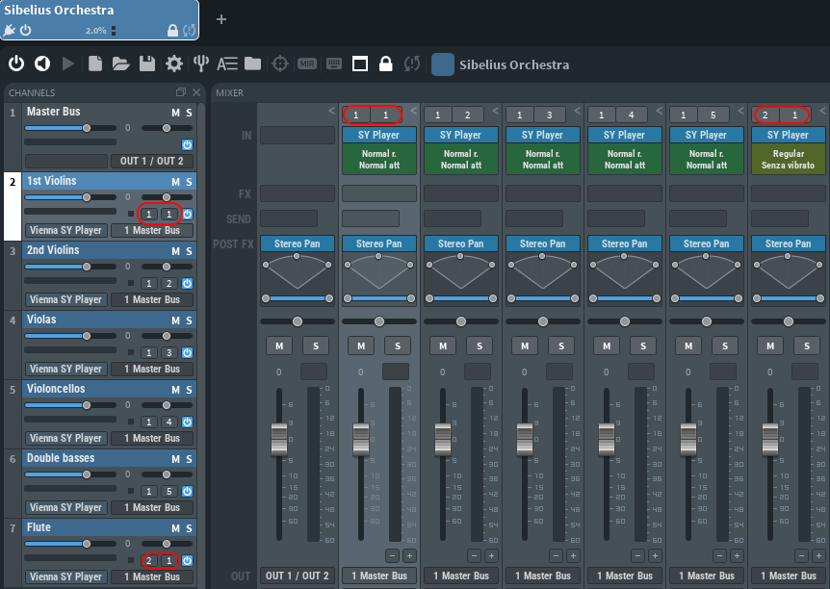Collapse the master mixer strip with arrow
The image size is (830, 589).
tap(331, 111)
